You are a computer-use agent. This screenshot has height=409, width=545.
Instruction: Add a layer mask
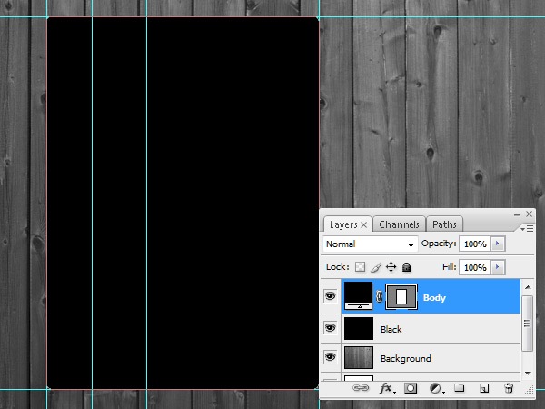[x=411, y=388]
